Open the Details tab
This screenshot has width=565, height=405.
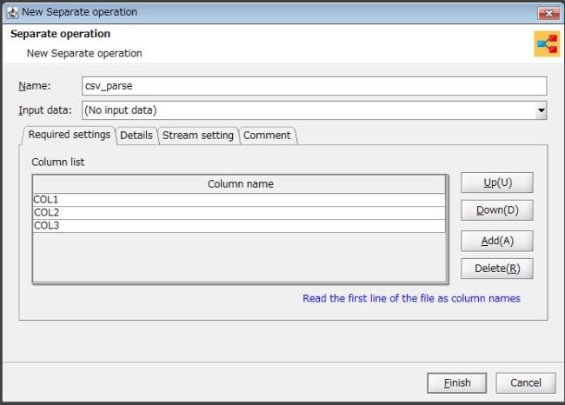tap(136, 136)
